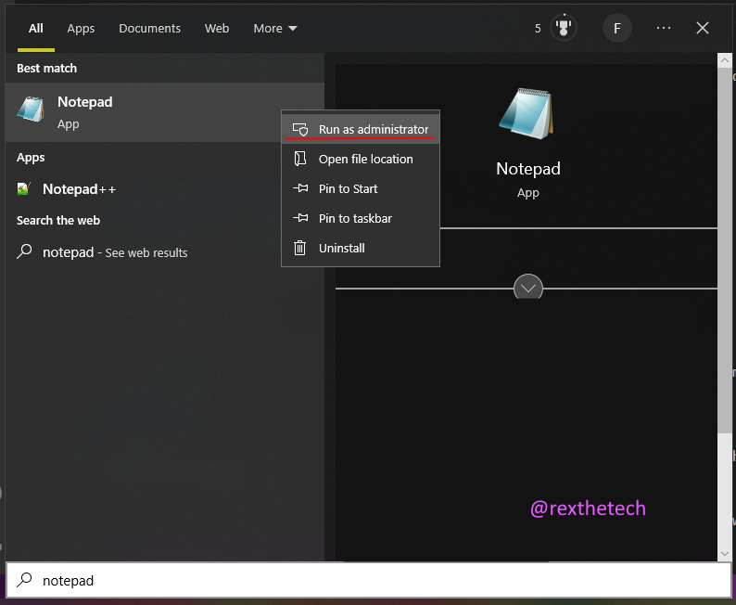The image size is (736, 605).
Task: Open the rewards medal icon
Action: [x=564, y=28]
